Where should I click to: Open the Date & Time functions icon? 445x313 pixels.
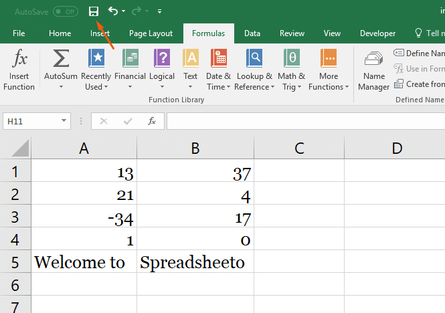coord(219,58)
